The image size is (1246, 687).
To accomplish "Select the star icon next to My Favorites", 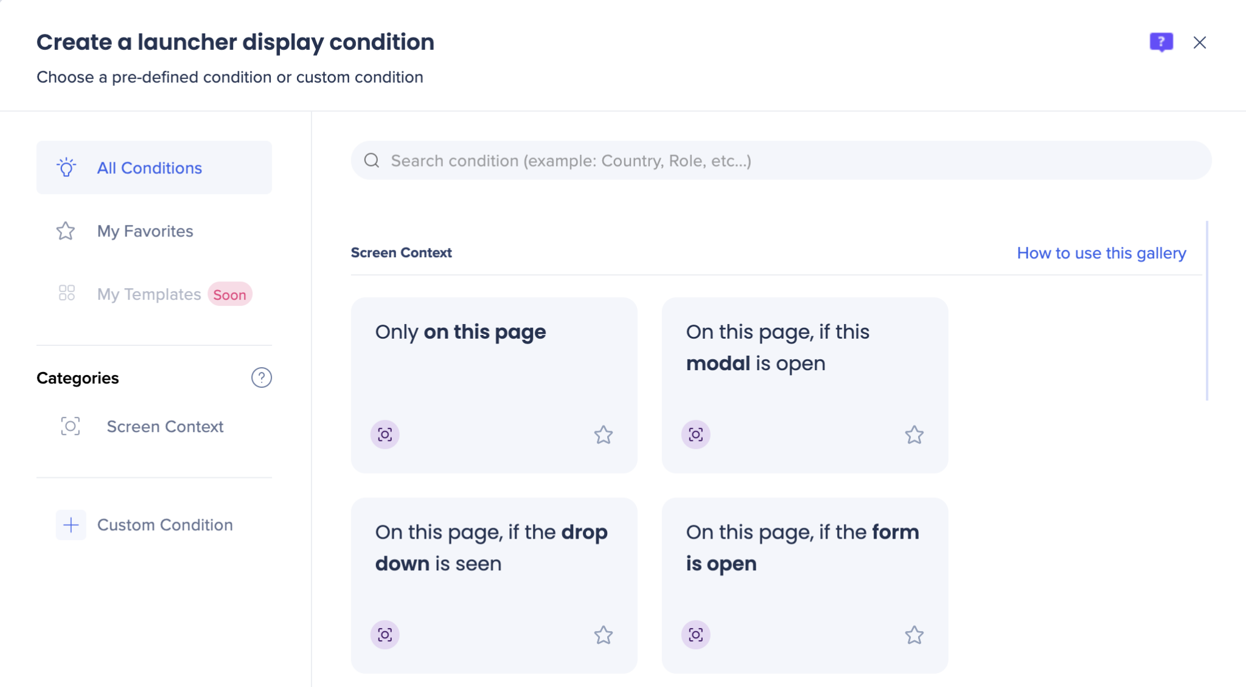I will tap(67, 231).
